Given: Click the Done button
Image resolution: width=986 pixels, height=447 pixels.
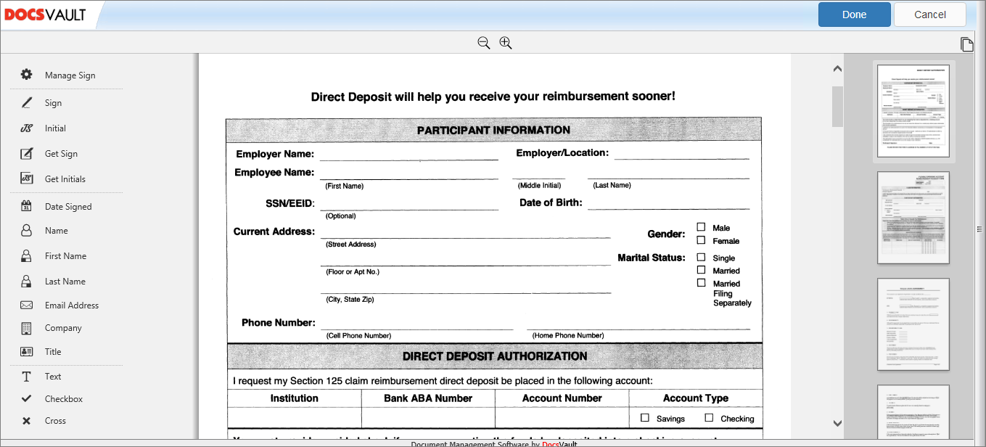Looking at the screenshot, I should [854, 14].
